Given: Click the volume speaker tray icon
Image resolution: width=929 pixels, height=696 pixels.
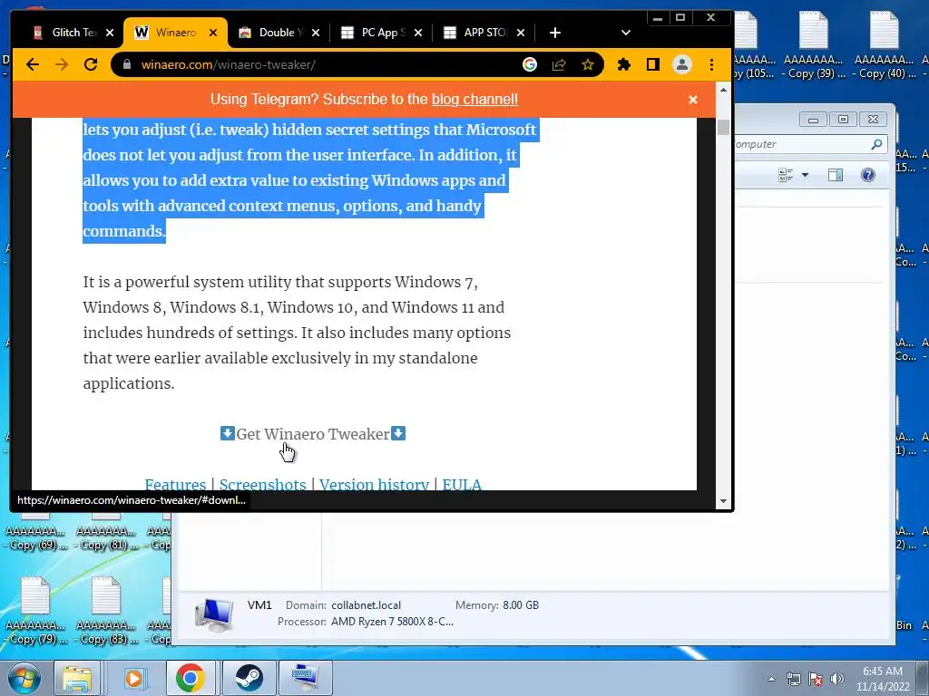Looking at the screenshot, I should (x=837, y=679).
